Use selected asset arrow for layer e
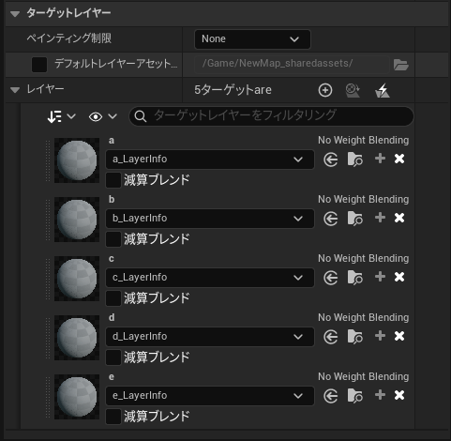The width and height of the screenshot is (451, 441). [331, 396]
